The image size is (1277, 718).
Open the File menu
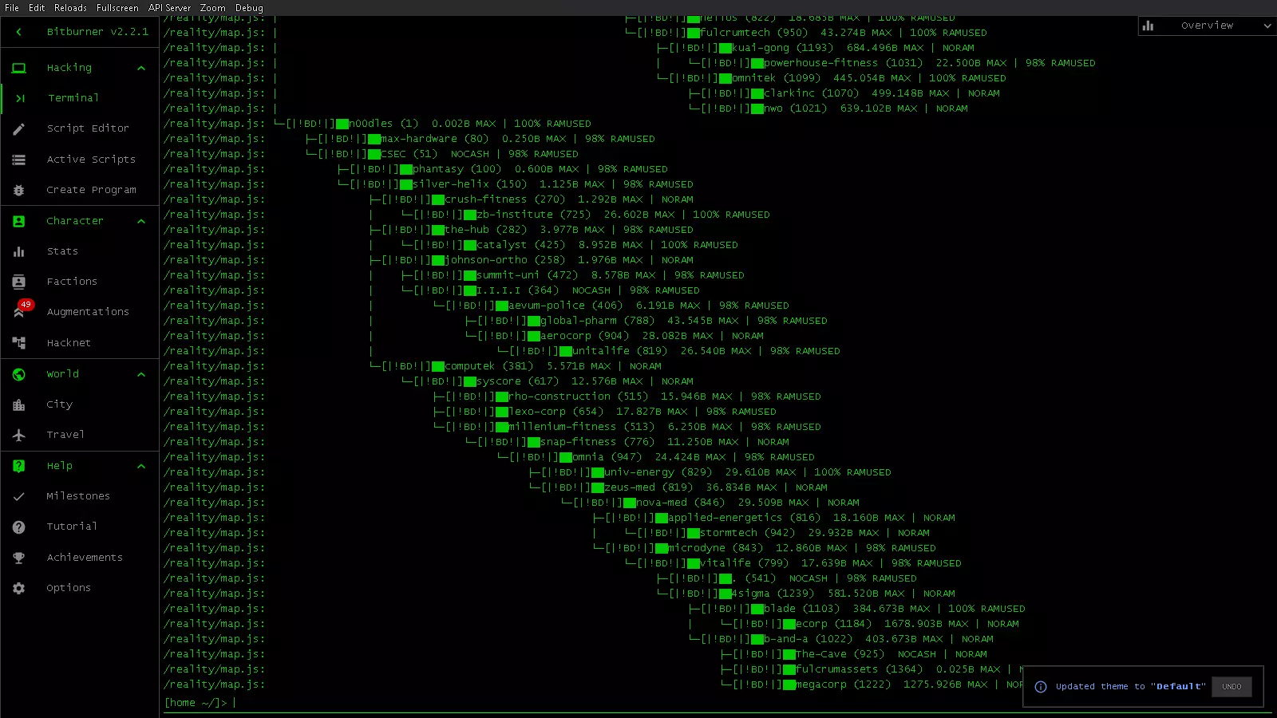pyautogui.click(x=12, y=8)
